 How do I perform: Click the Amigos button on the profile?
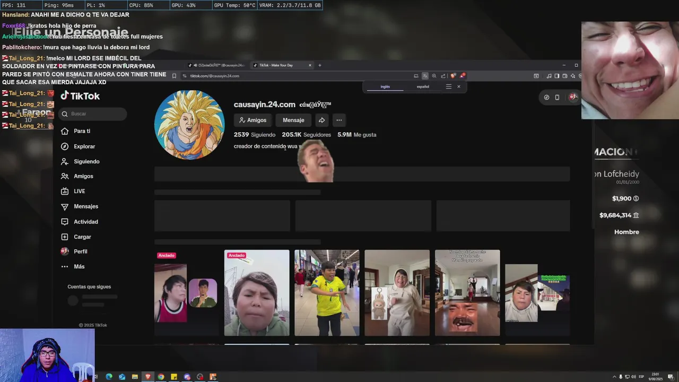pos(253,120)
